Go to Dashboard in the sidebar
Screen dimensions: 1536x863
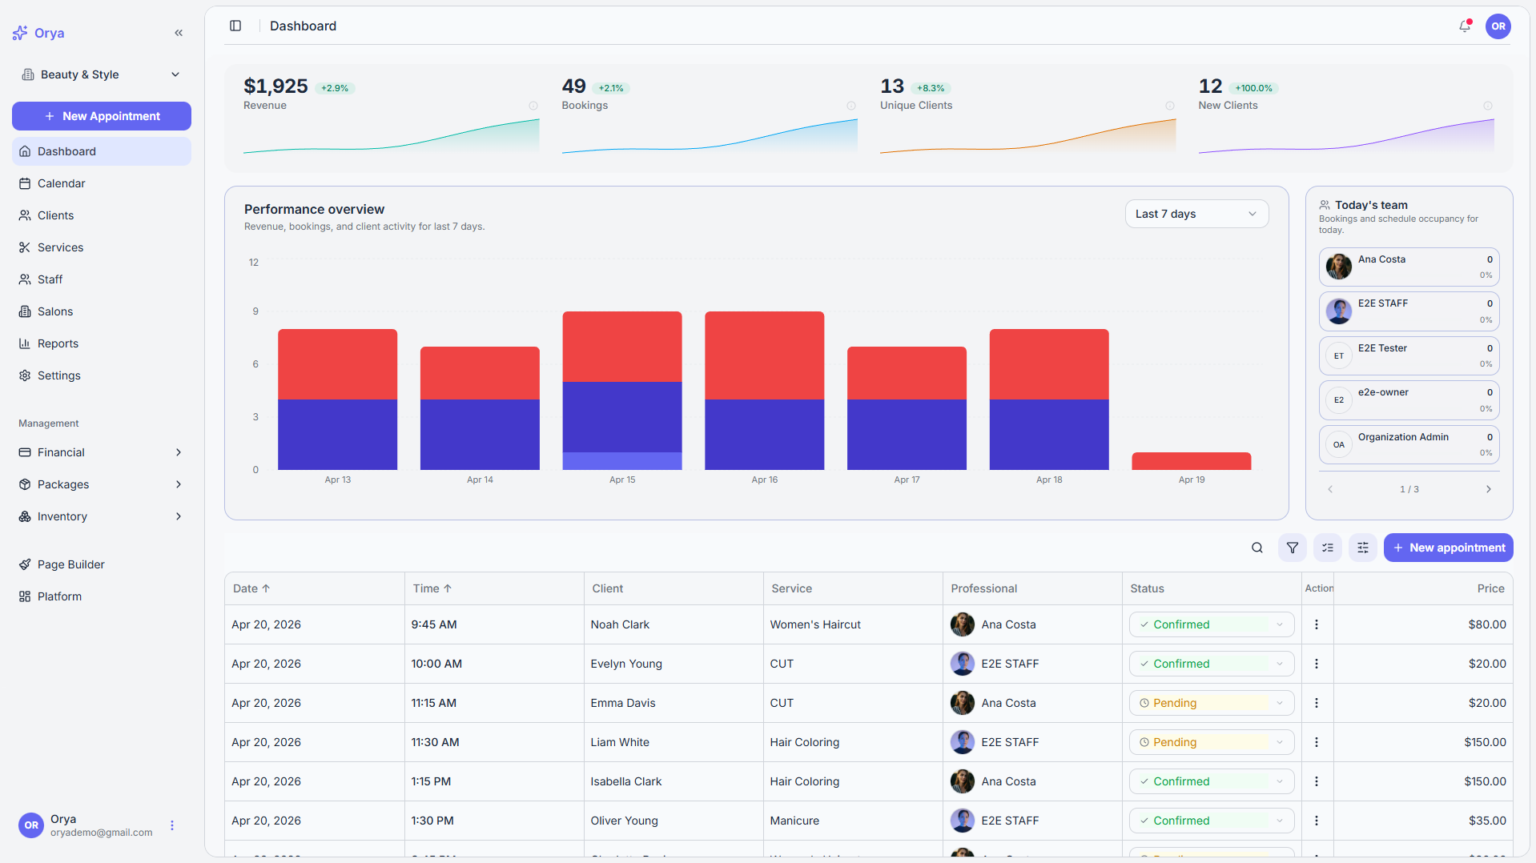click(x=102, y=151)
